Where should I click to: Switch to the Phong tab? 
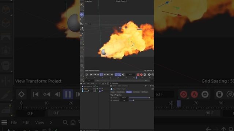(x=145, y=92)
